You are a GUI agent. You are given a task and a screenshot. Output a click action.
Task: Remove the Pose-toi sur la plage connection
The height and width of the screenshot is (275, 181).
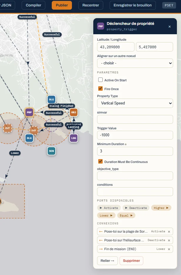coord(169,231)
